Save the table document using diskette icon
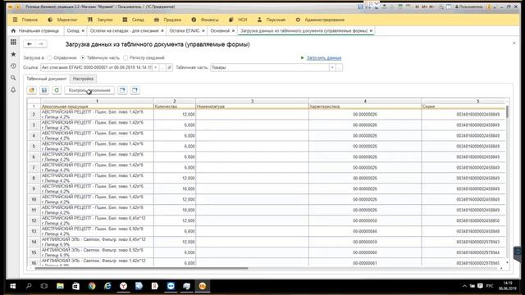This screenshot has width=525, height=295. tap(44, 90)
